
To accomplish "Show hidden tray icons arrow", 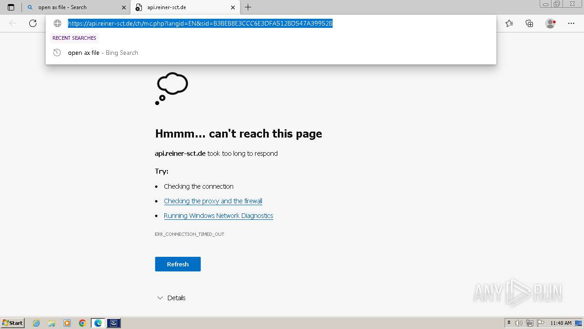I will tap(509, 323).
